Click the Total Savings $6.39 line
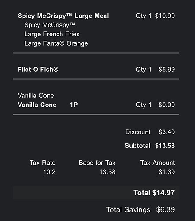 tap(140, 209)
